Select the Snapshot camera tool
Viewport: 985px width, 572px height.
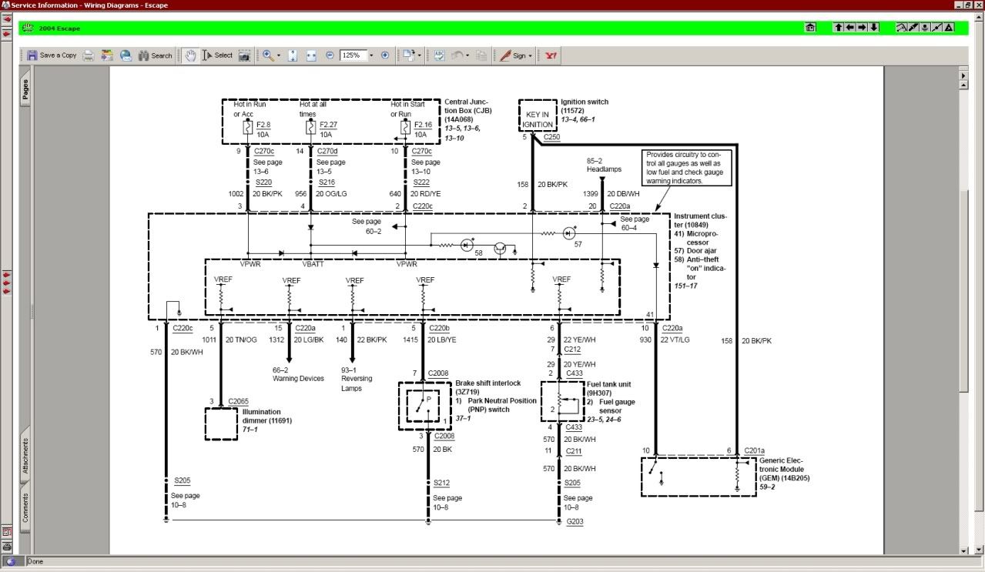(244, 55)
